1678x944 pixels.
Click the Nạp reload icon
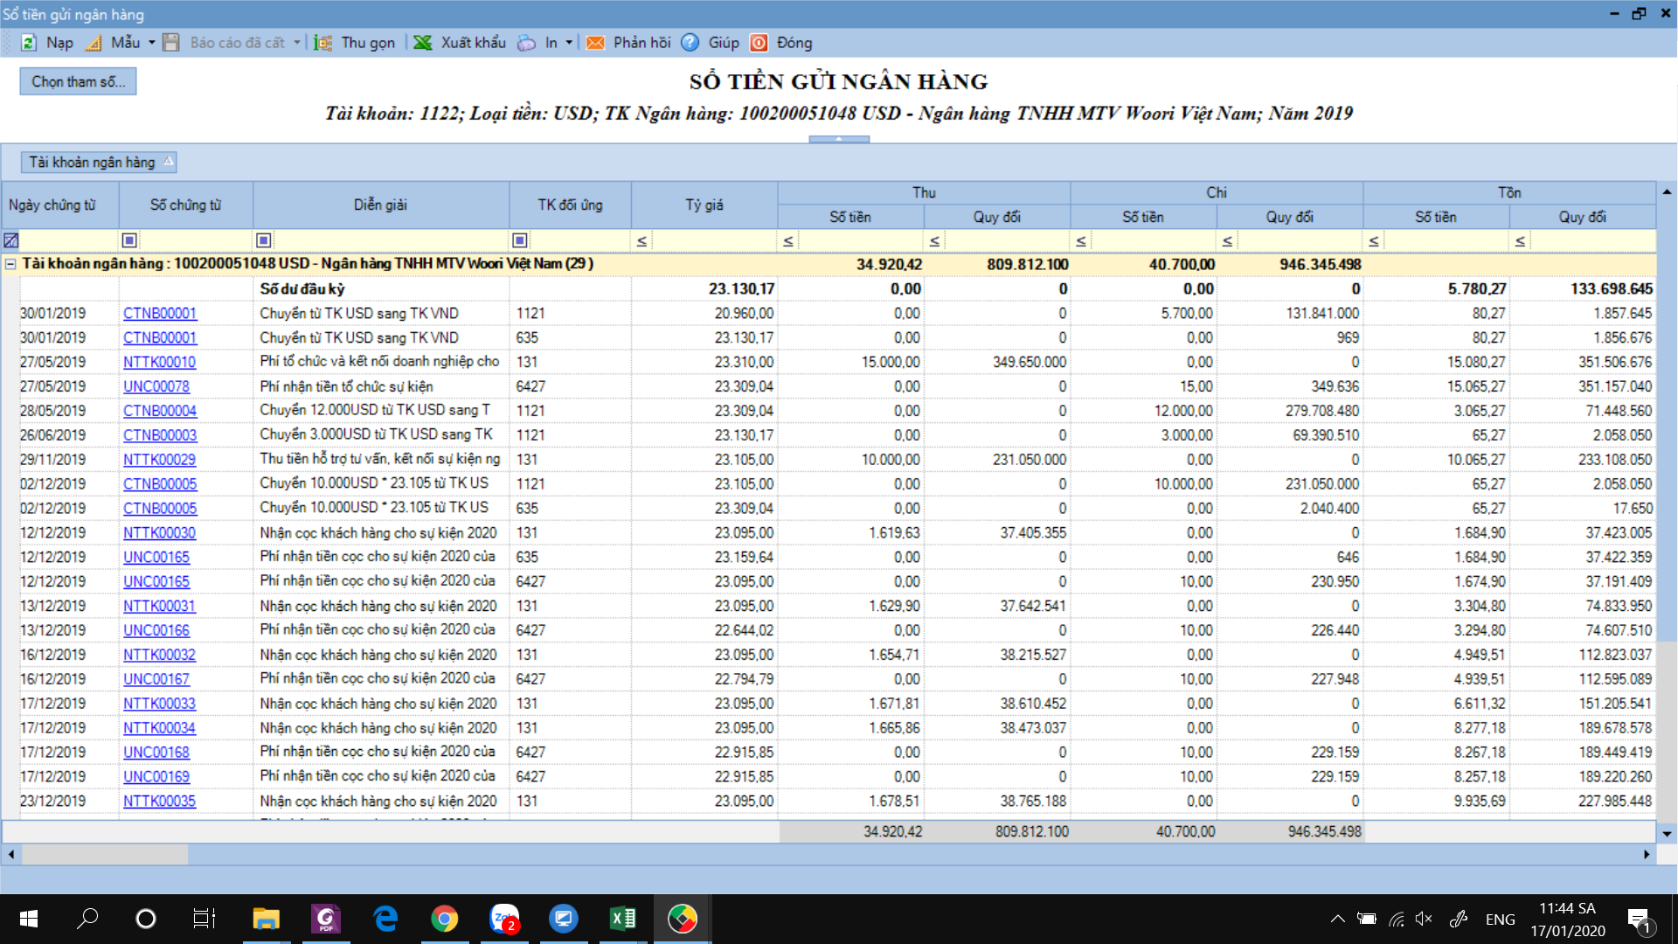tap(29, 43)
